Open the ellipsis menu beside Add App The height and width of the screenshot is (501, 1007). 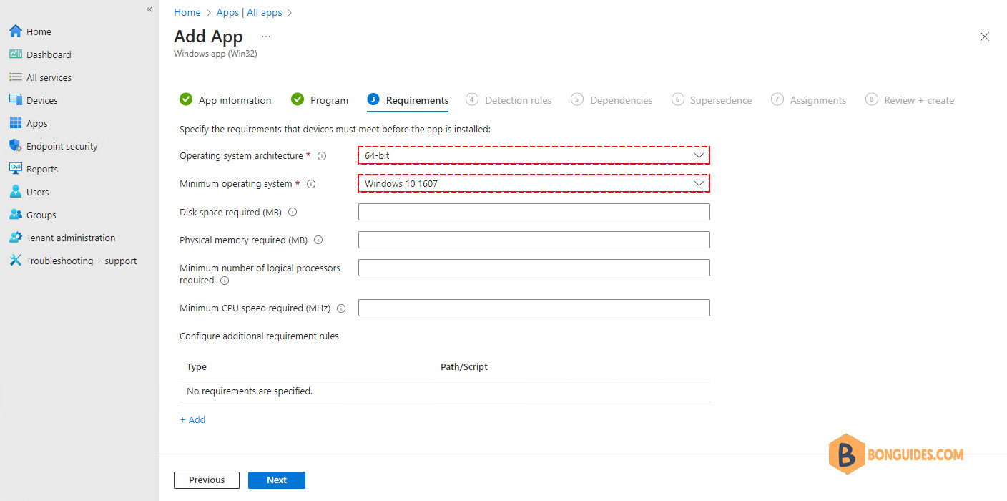pyautogui.click(x=266, y=37)
